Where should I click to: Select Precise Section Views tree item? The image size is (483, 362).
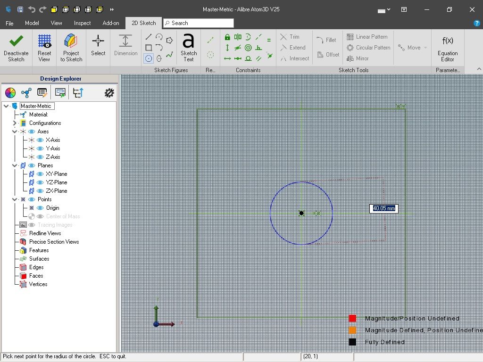(54, 242)
